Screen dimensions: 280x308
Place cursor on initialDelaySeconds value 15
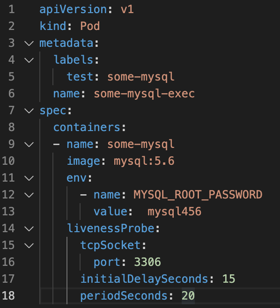click(x=228, y=279)
